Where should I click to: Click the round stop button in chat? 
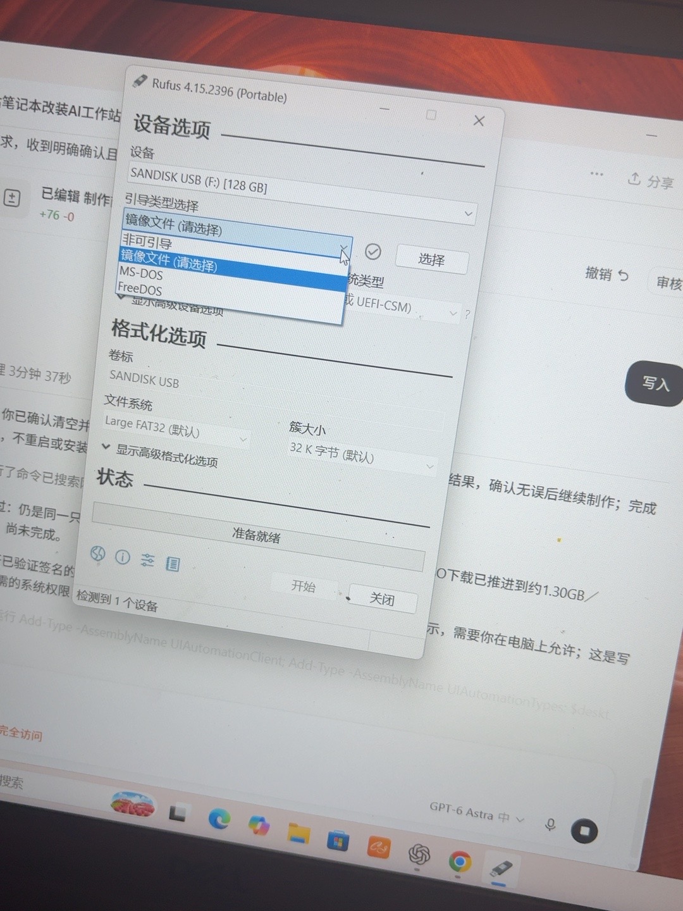coord(584,831)
